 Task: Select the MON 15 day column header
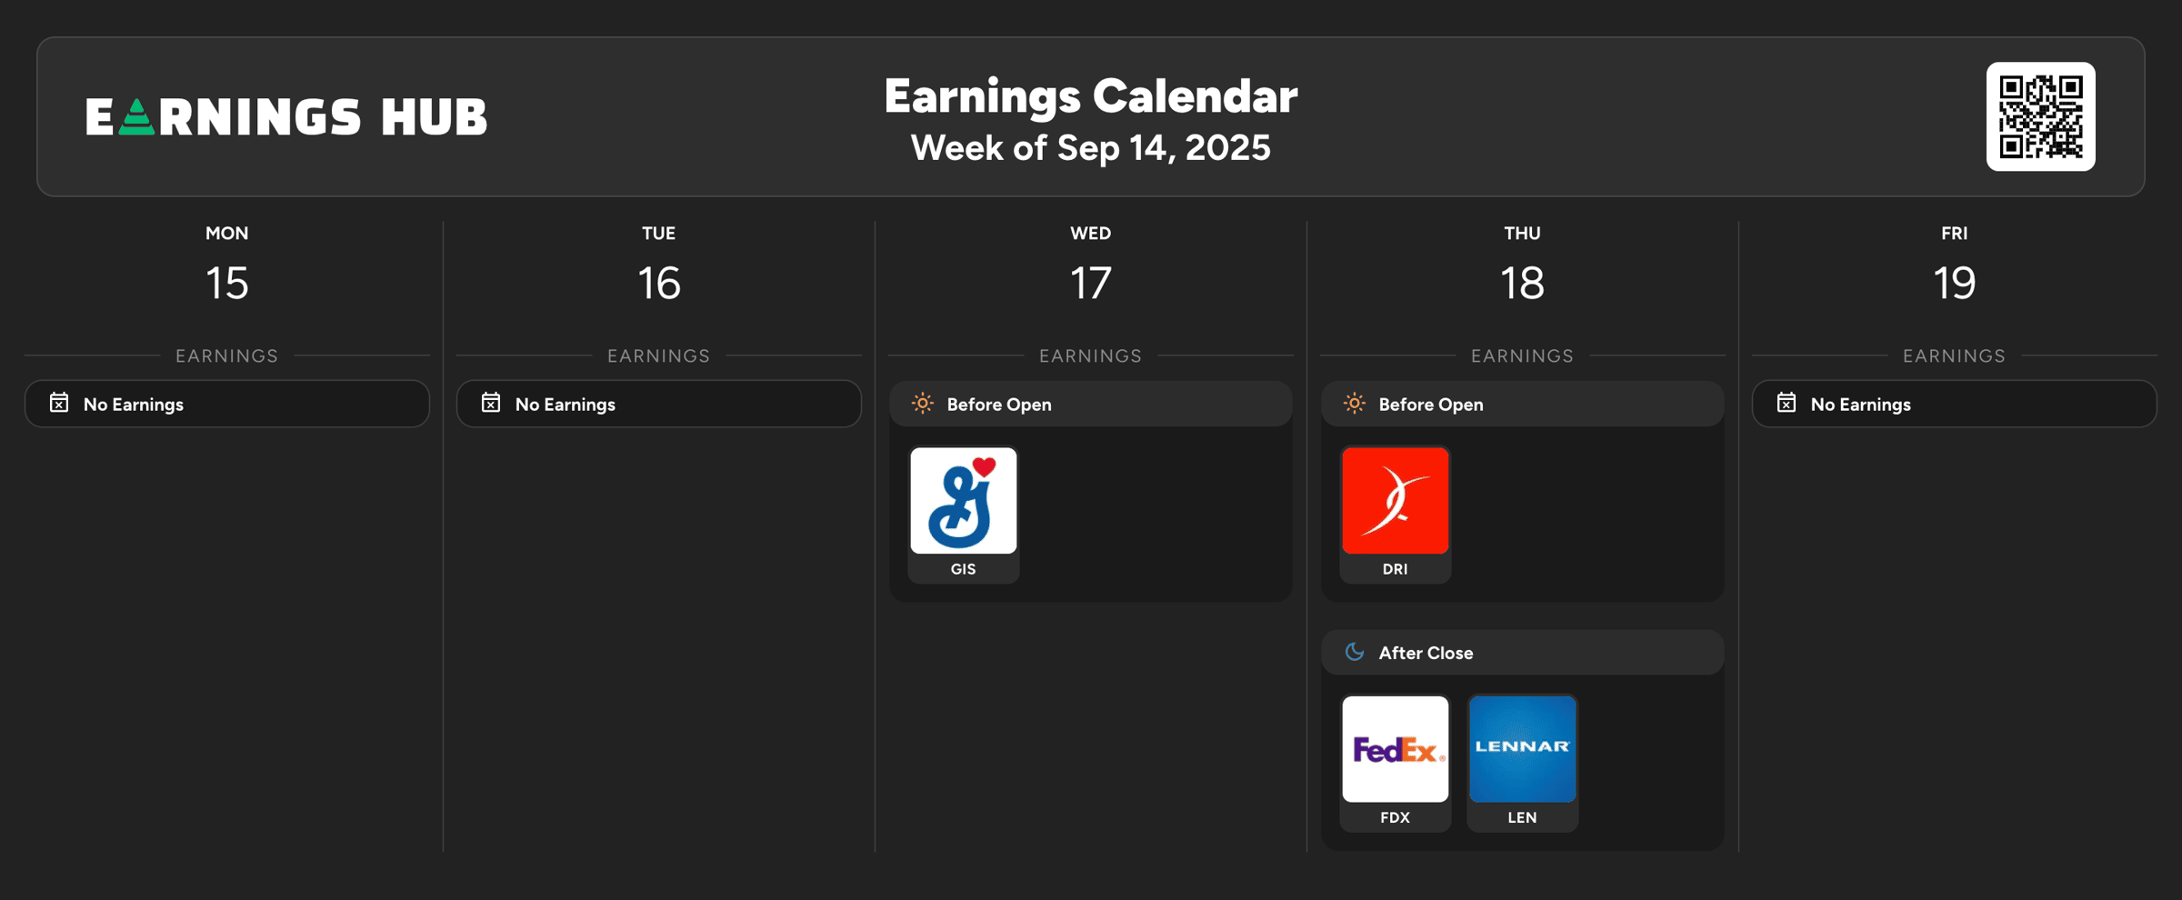click(x=226, y=264)
